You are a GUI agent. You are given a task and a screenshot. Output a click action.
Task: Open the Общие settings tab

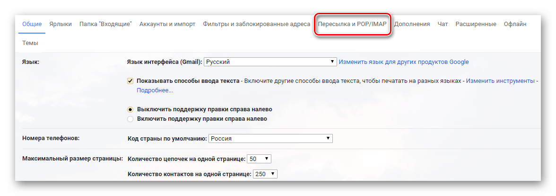[32, 24]
